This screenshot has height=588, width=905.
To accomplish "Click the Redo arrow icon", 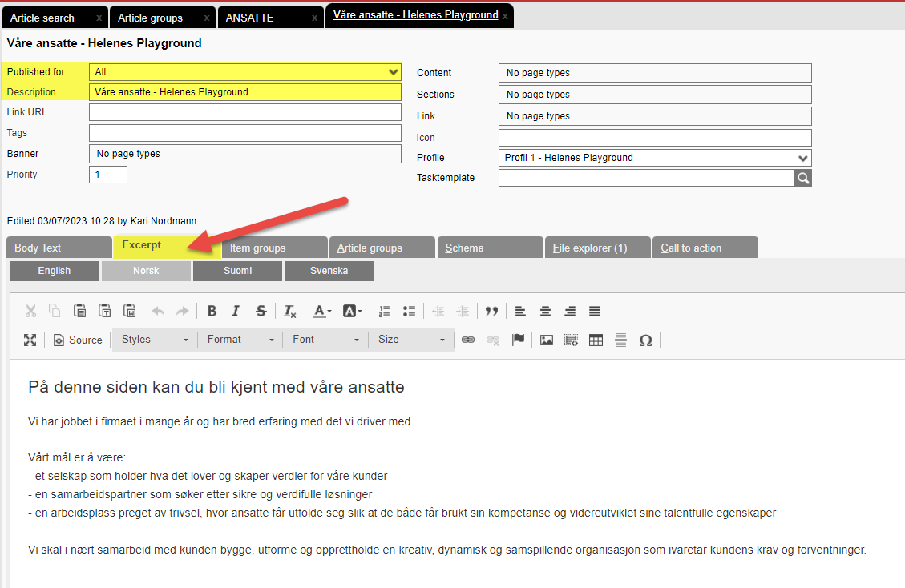I will click(x=183, y=311).
